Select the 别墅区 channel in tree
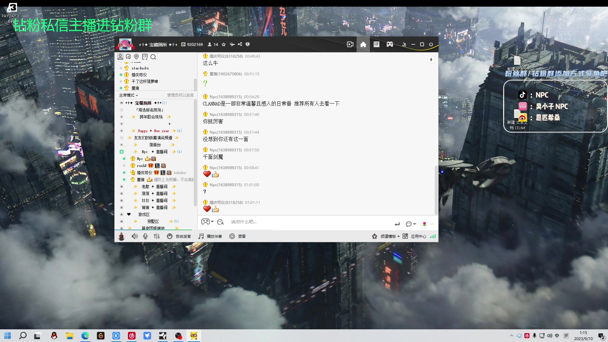Image resolution: width=608 pixels, height=342 pixels. (153, 221)
